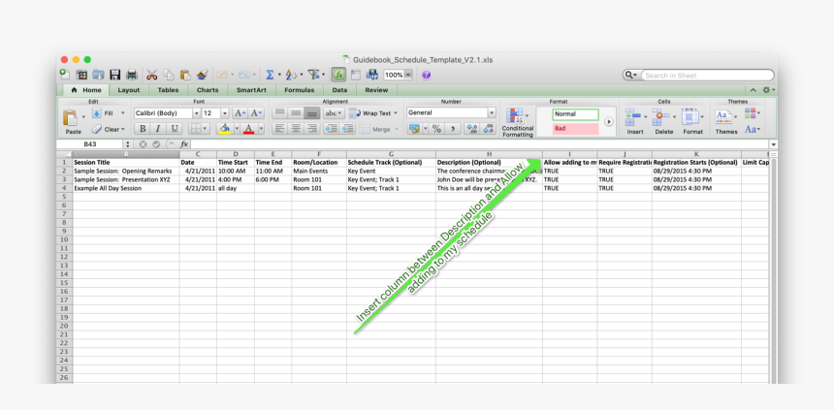Image resolution: width=834 pixels, height=410 pixels.
Task: Increase font size
Action: click(x=240, y=113)
